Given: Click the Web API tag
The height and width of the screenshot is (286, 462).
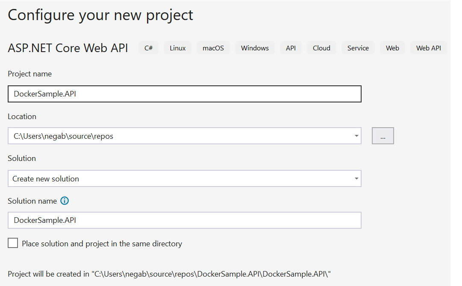Looking at the screenshot, I should point(429,48).
